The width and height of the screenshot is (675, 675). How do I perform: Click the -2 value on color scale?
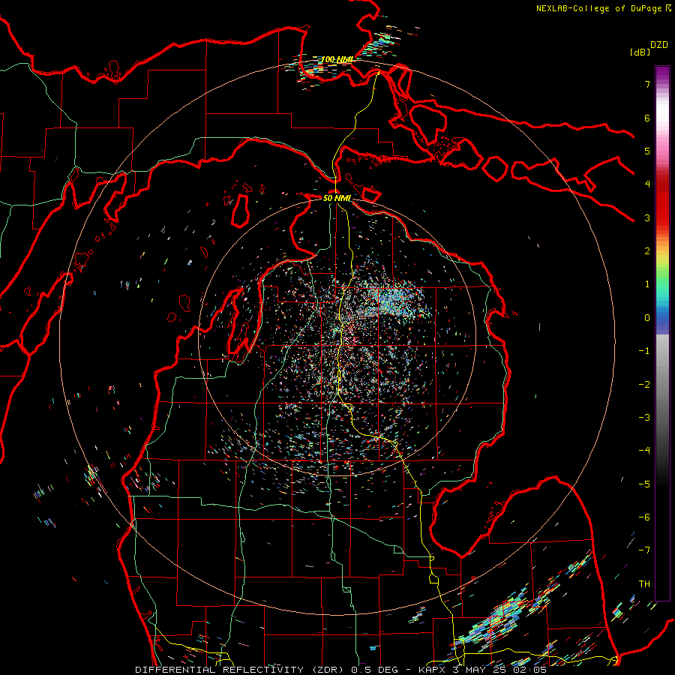click(644, 385)
